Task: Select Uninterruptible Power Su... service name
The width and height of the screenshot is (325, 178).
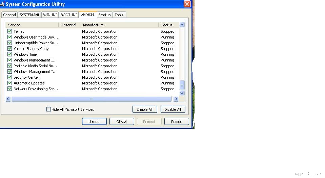Action: pyautogui.click(x=36, y=43)
